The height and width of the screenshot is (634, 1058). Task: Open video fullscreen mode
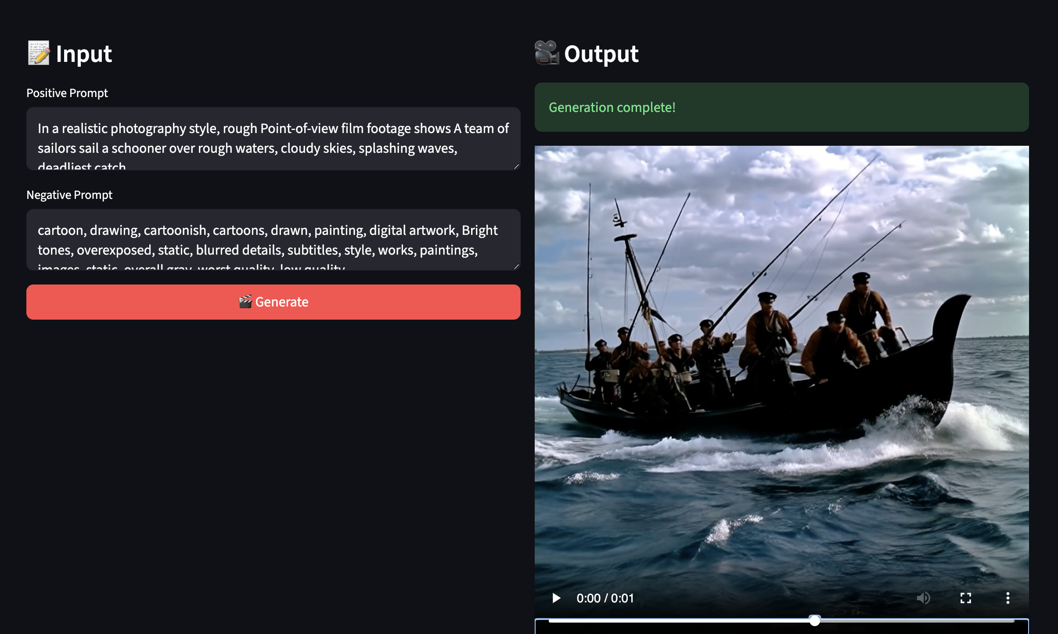point(966,598)
